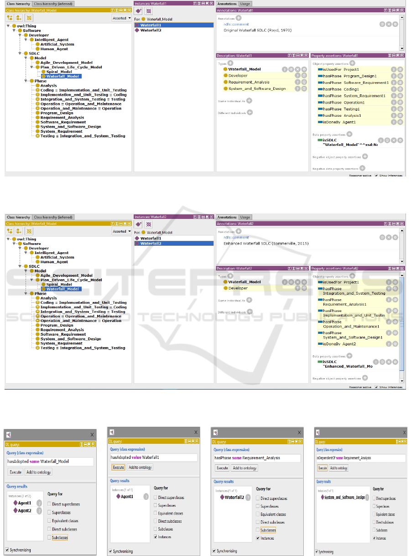Click Add to ontology in isDependentOf query
The width and height of the screenshot is (411, 556).
(x=338, y=468)
